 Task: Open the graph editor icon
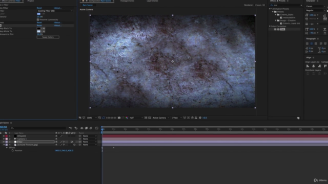(97, 128)
